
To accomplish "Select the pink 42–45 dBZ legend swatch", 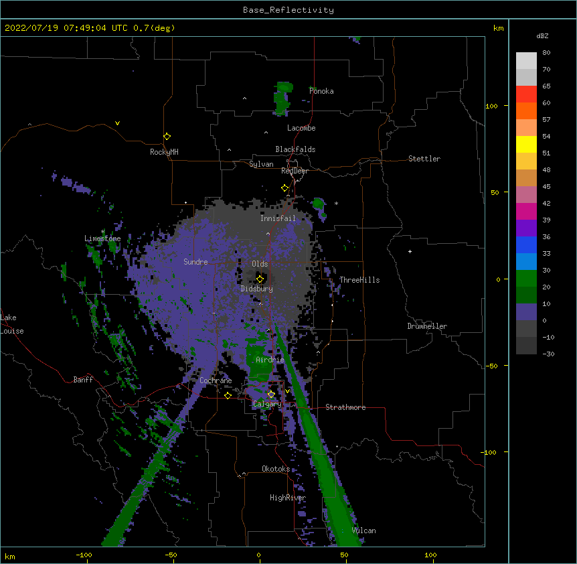I will (526, 195).
